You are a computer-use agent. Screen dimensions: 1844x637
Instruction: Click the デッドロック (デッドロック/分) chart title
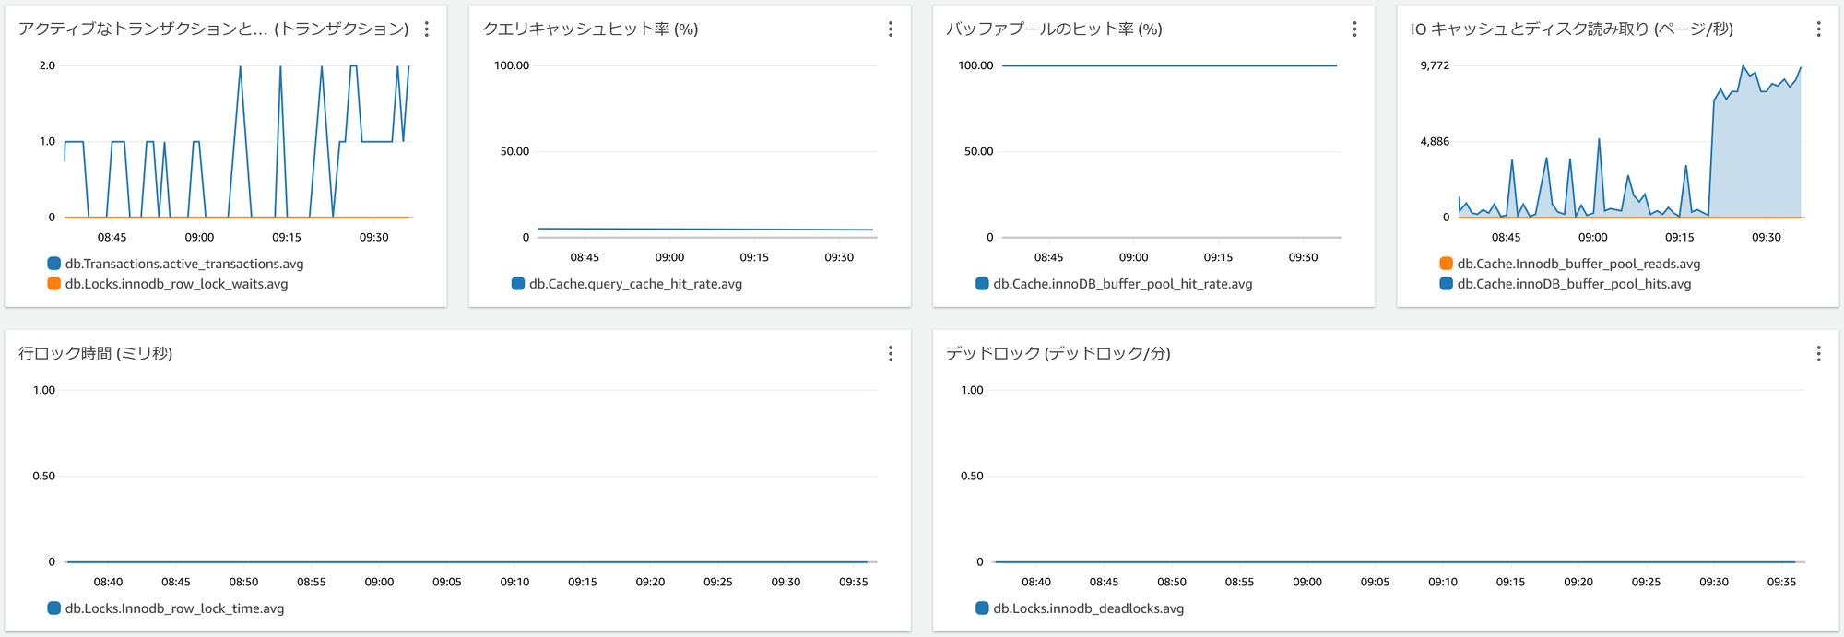click(1058, 354)
